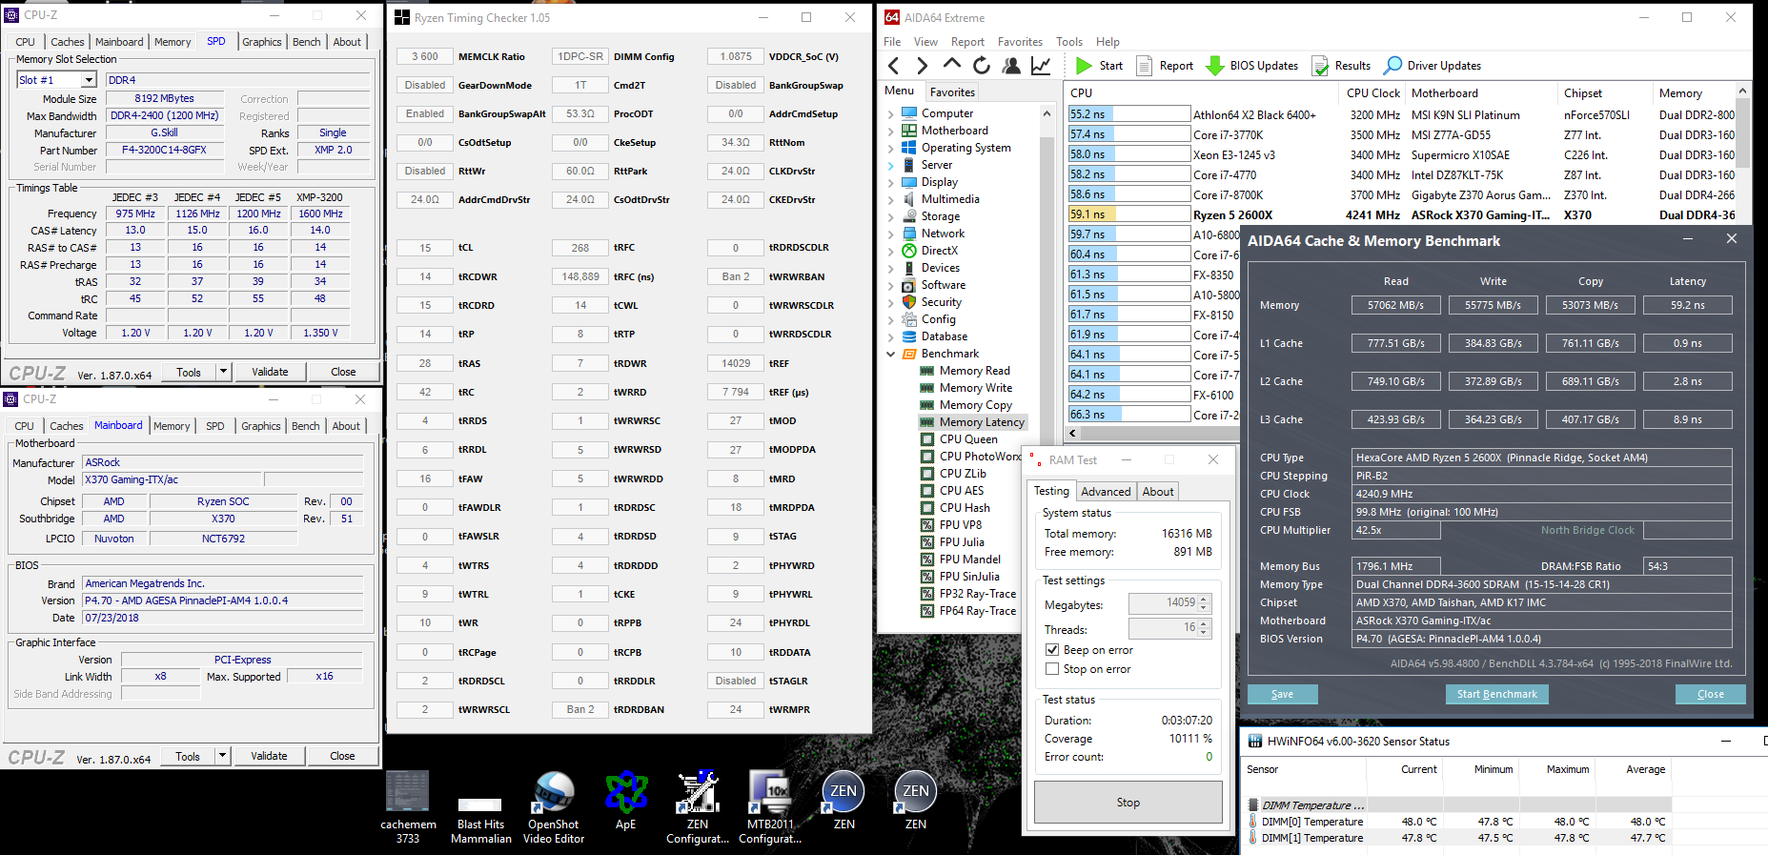1768x855 pixels.
Task: Open Tools dropdown arrow in bottom CPU-Z
Action: pyautogui.click(x=222, y=756)
